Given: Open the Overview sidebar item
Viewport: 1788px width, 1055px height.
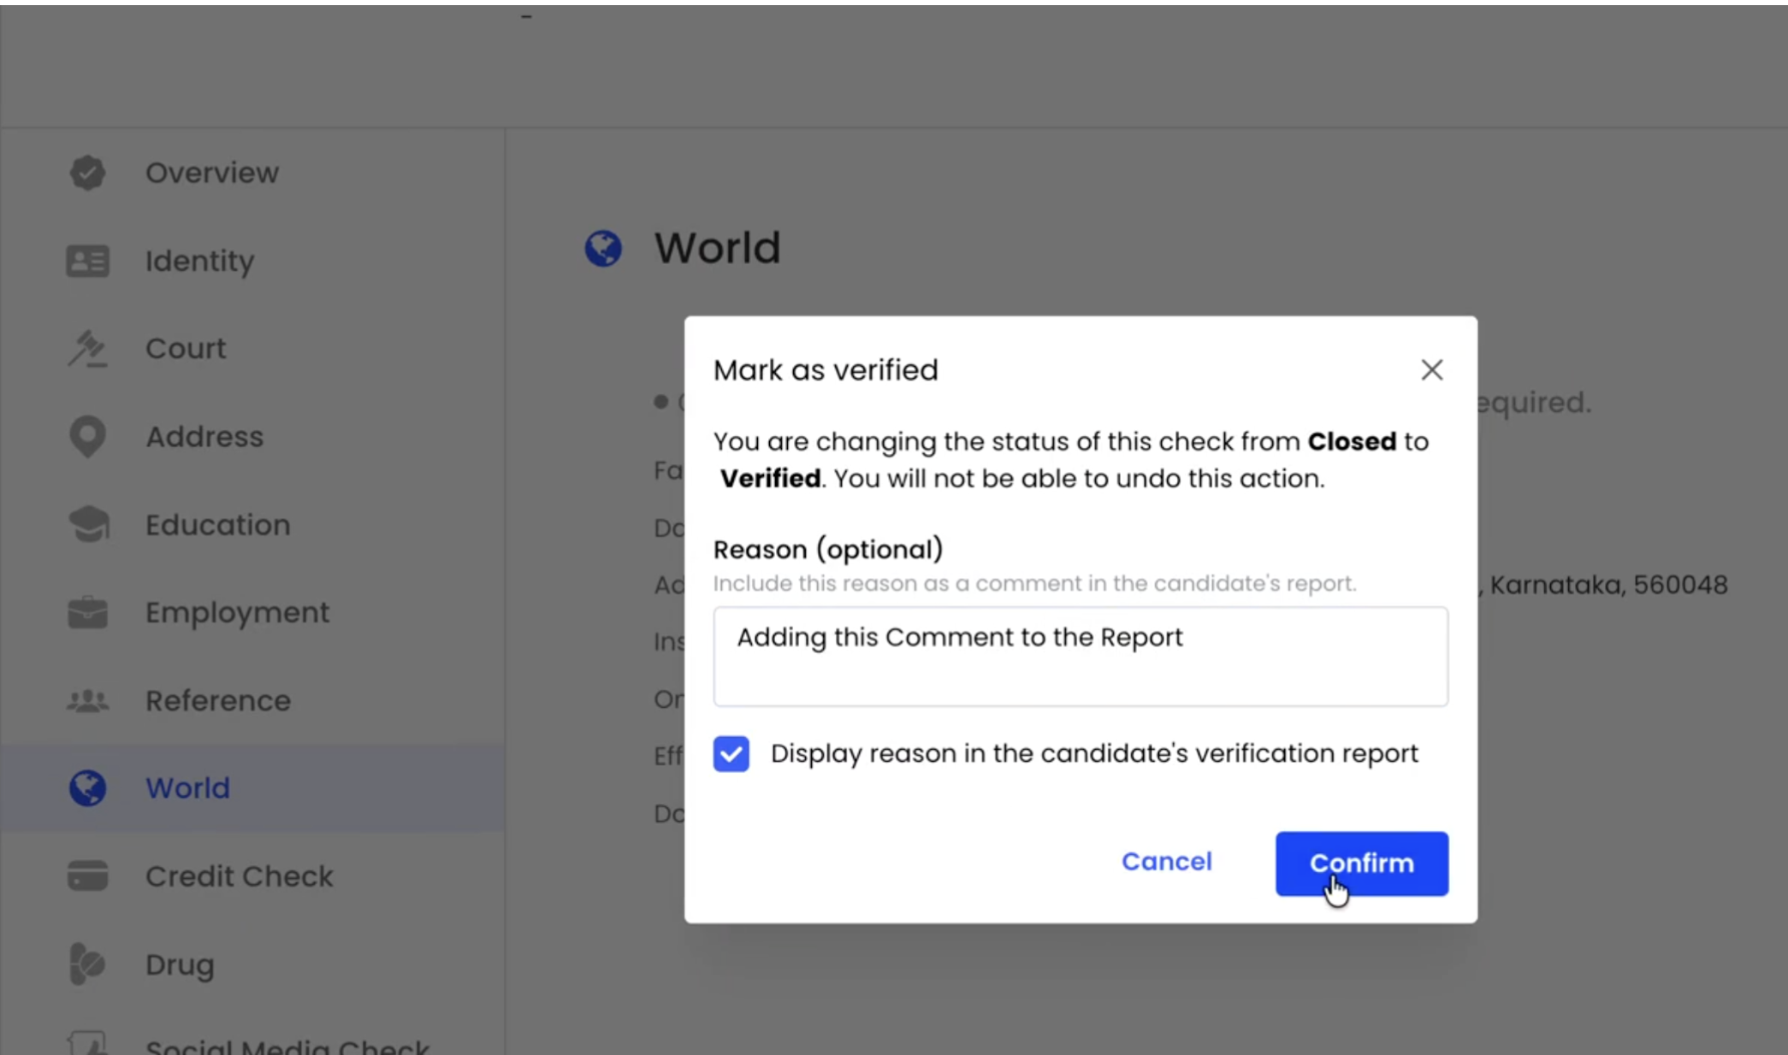Looking at the screenshot, I should 211,173.
